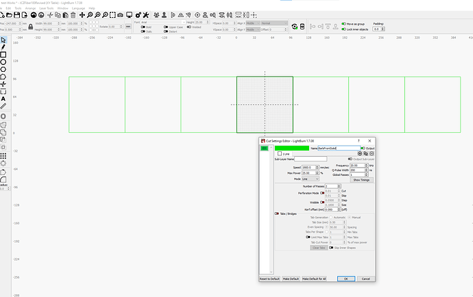Open the Tools menu
The height and width of the screenshot is (297, 473).
point(18,8)
